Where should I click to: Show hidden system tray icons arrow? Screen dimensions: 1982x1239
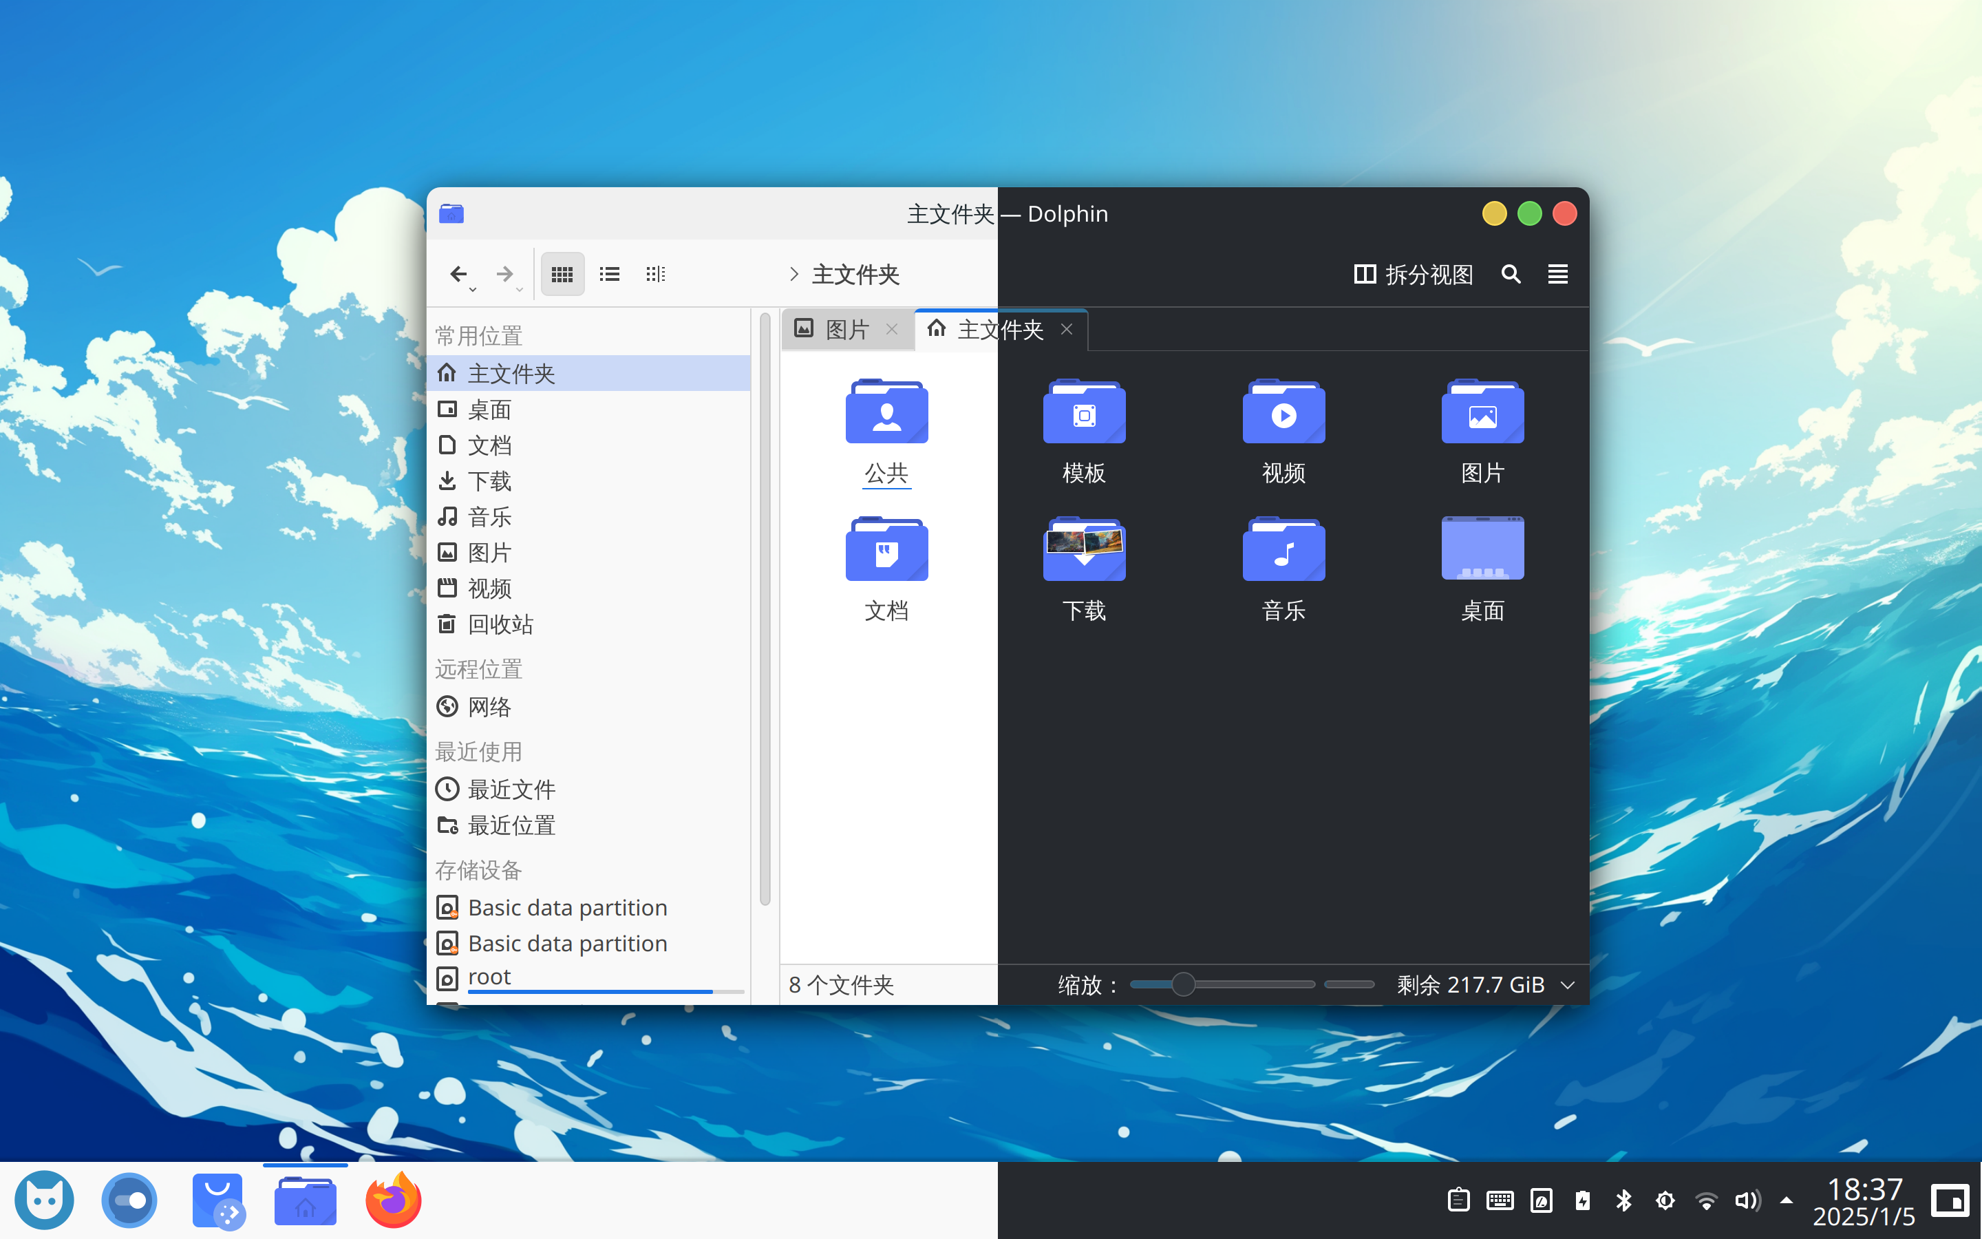(1787, 1201)
